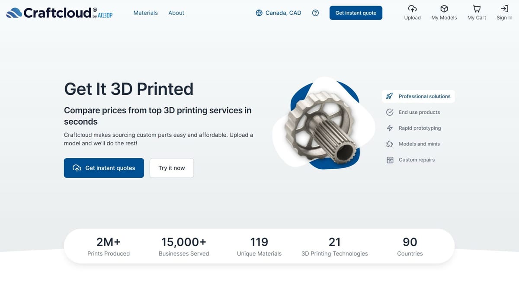Select the Custom repairs tab
This screenshot has height=292, width=519.
pyautogui.click(x=410, y=160)
